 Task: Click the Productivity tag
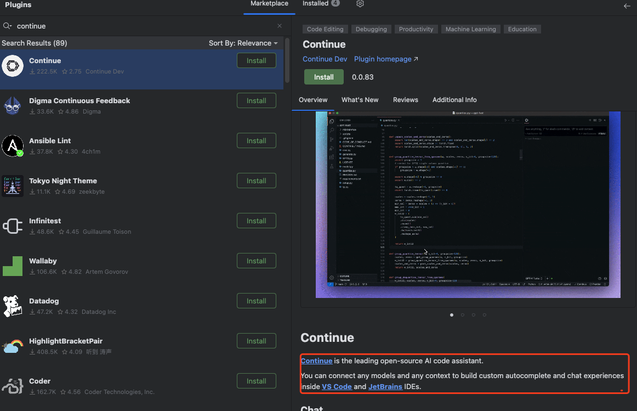click(x=416, y=29)
